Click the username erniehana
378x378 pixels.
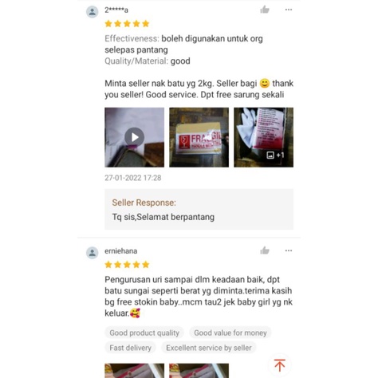(121, 251)
